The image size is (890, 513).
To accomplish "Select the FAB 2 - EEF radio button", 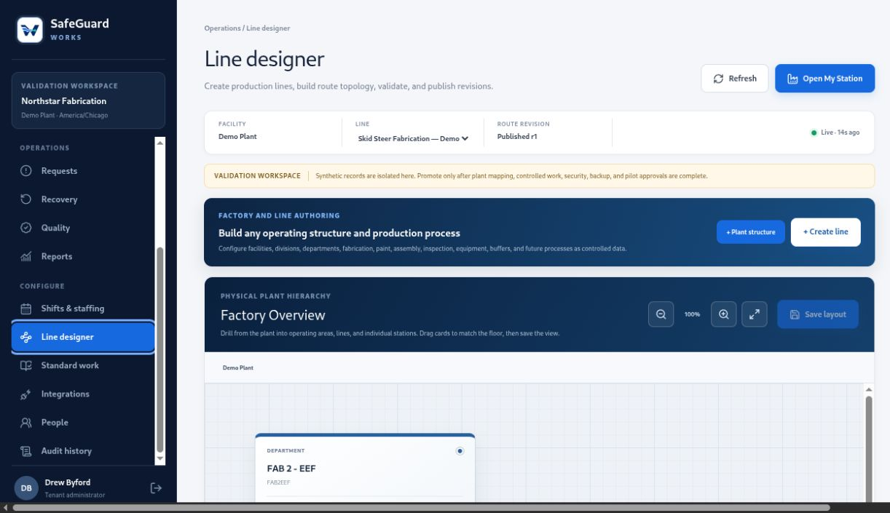I will coord(460,451).
